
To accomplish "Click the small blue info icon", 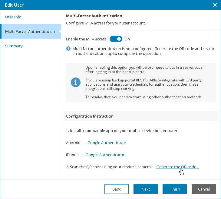I will click(69, 49).
